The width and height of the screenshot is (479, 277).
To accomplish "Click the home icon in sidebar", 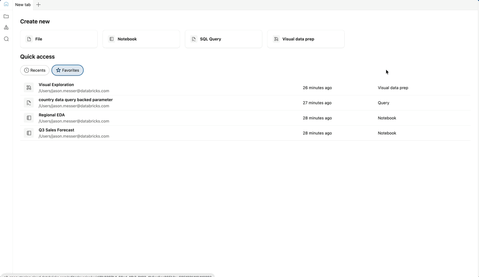I will (x=6, y=4).
